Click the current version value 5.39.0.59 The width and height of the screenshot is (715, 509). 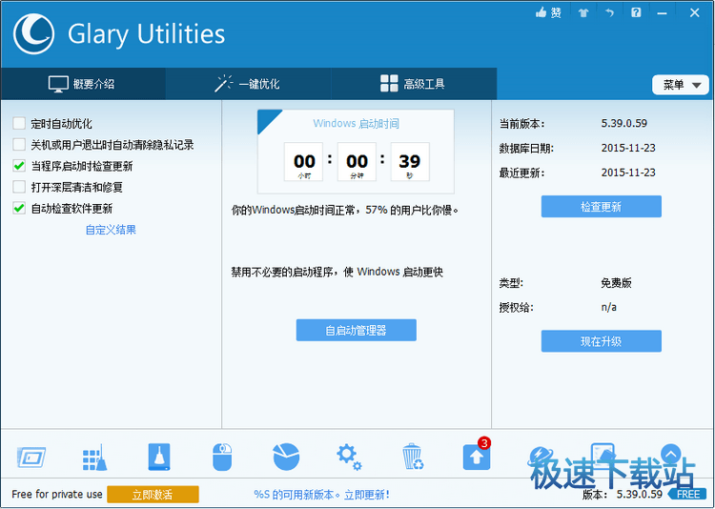(x=623, y=123)
